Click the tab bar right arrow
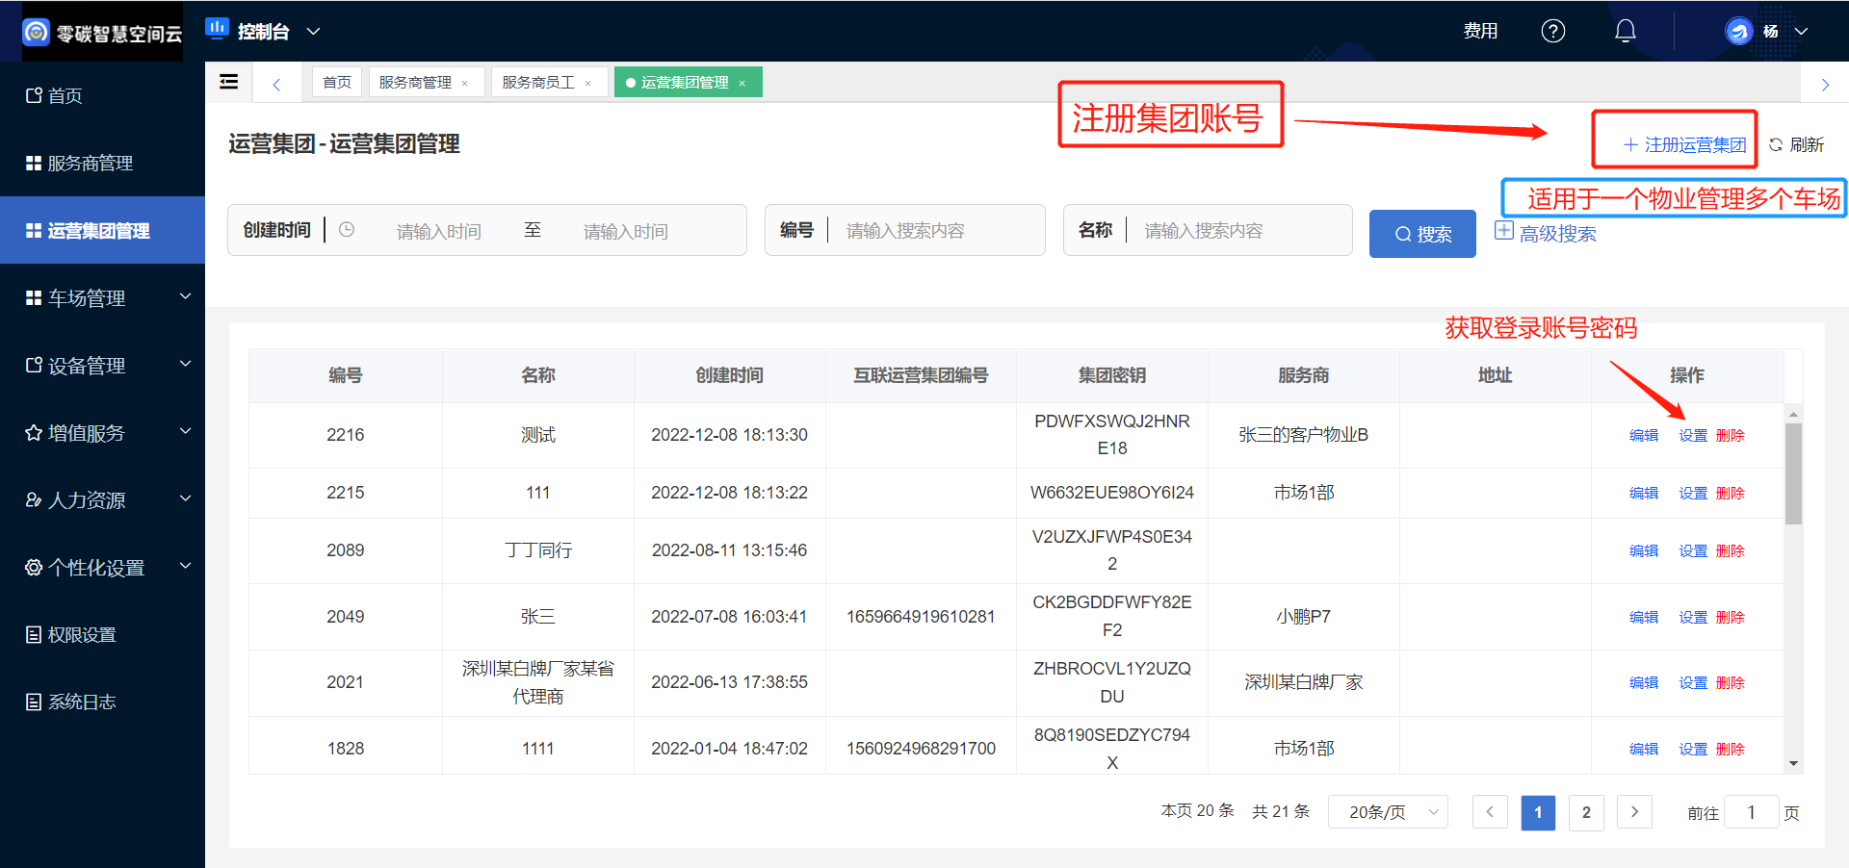Image resolution: width=1849 pixels, height=868 pixels. [1825, 85]
